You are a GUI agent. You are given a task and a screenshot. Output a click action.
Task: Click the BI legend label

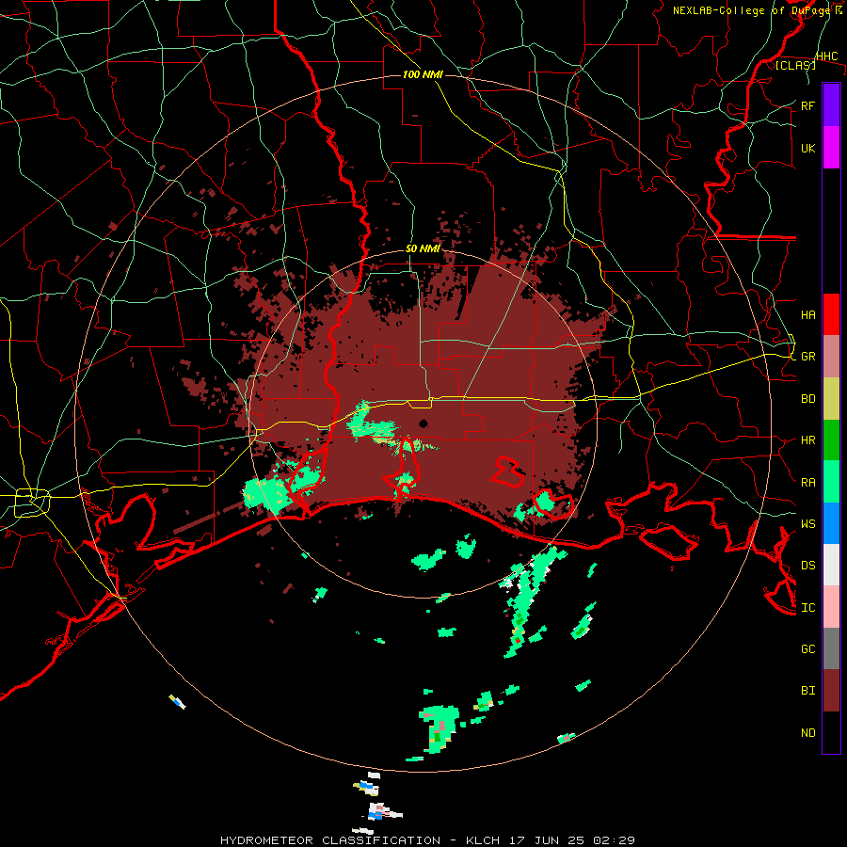coord(807,691)
